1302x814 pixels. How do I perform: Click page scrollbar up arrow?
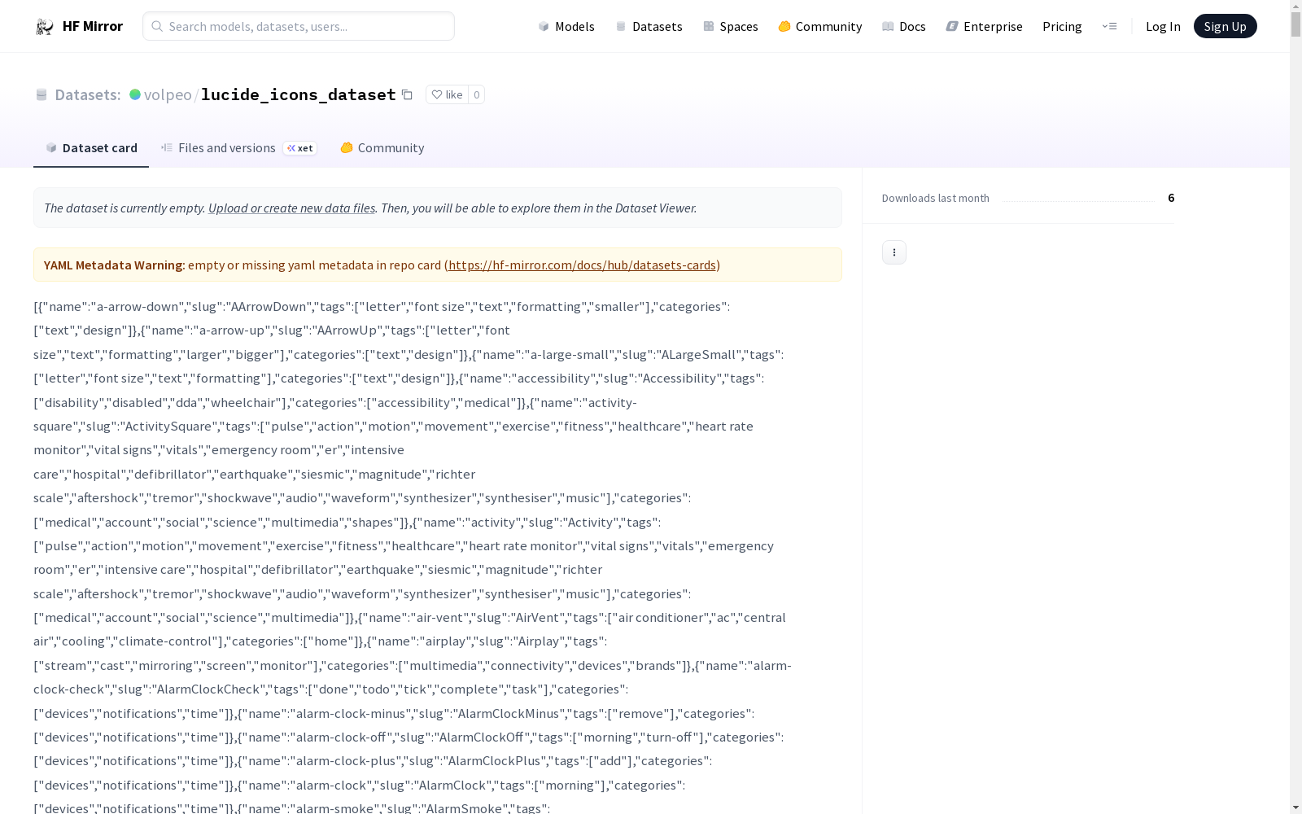1295,7
